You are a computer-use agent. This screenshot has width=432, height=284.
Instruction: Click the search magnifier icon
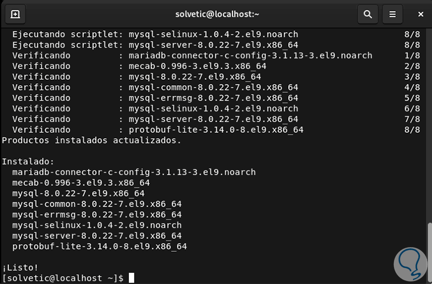(x=368, y=14)
